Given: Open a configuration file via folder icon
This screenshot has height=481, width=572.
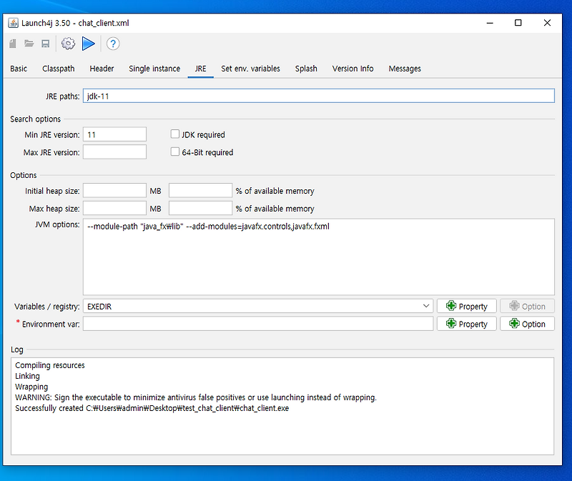Looking at the screenshot, I should 29,44.
